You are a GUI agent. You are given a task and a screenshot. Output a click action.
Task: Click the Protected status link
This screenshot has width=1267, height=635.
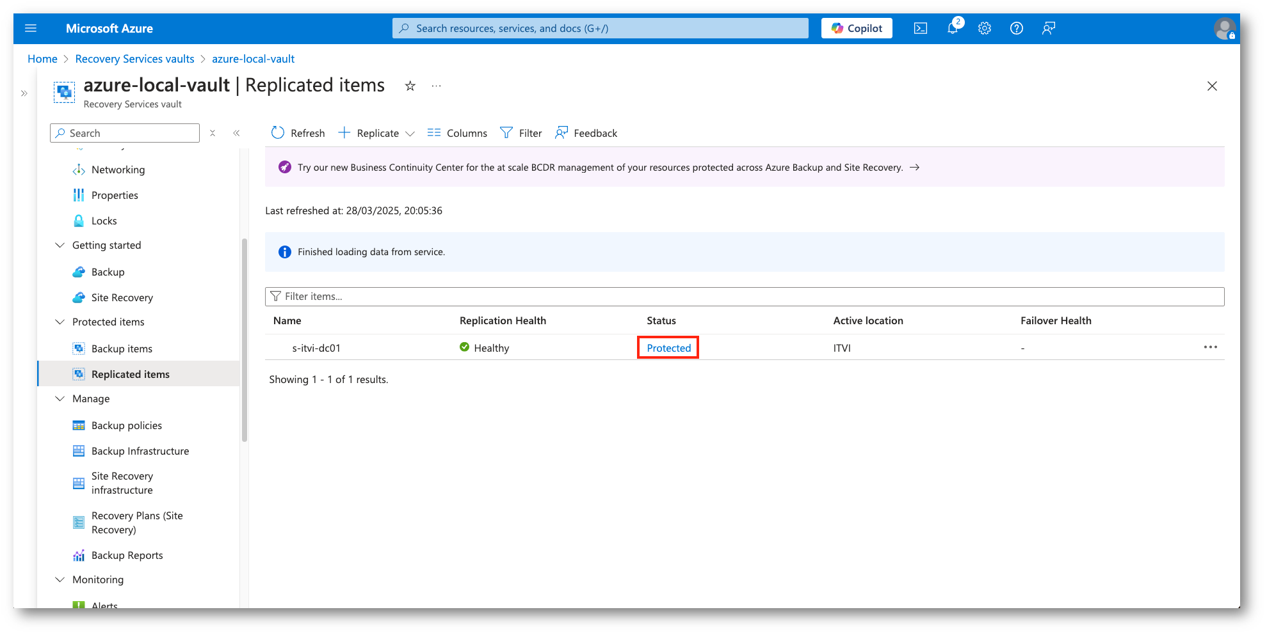pos(668,348)
